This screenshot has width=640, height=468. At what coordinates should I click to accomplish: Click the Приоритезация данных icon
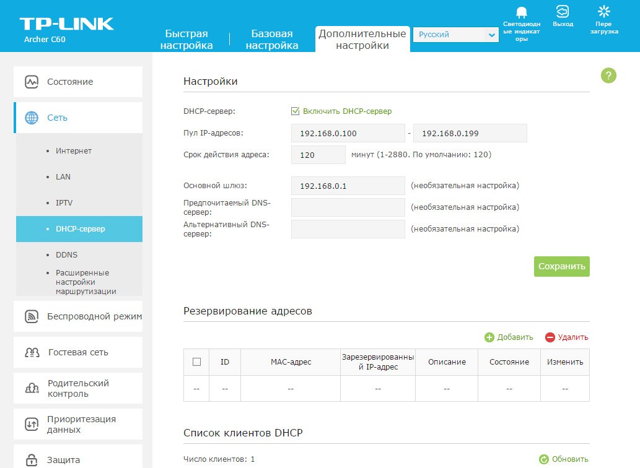click(32, 424)
